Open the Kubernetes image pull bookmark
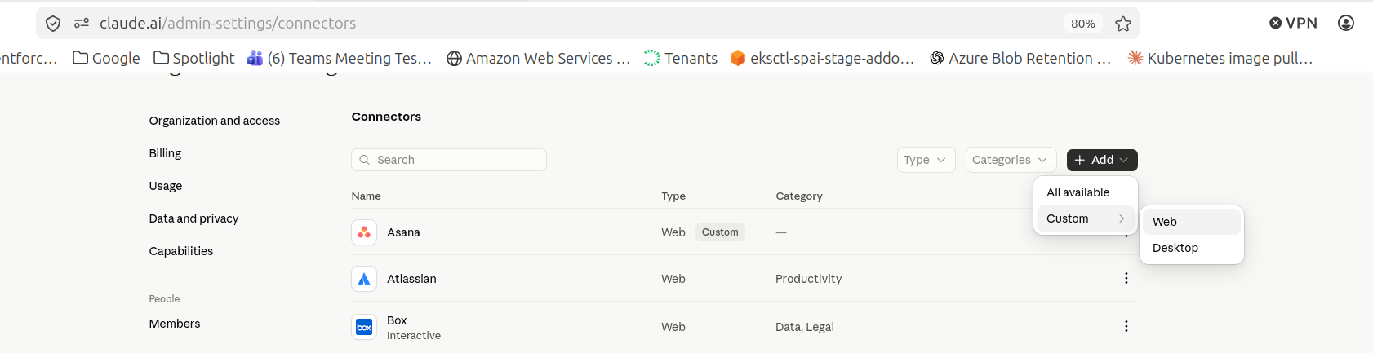This screenshot has height=353, width=1373. pos(1220,58)
